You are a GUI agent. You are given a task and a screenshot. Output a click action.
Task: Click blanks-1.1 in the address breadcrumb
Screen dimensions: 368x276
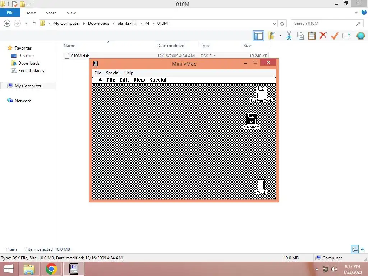click(x=127, y=23)
